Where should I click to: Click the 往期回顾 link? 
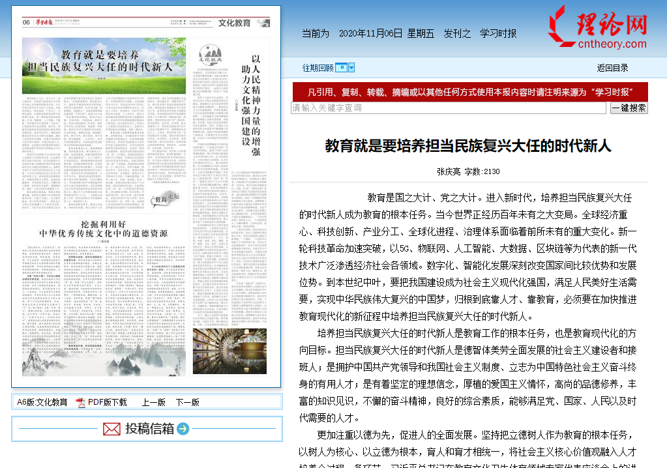[x=318, y=68]
